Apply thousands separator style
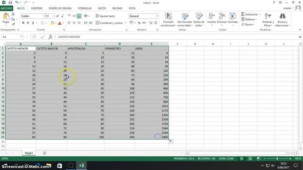This screenshot has width=303, height=170. point(144,23)
